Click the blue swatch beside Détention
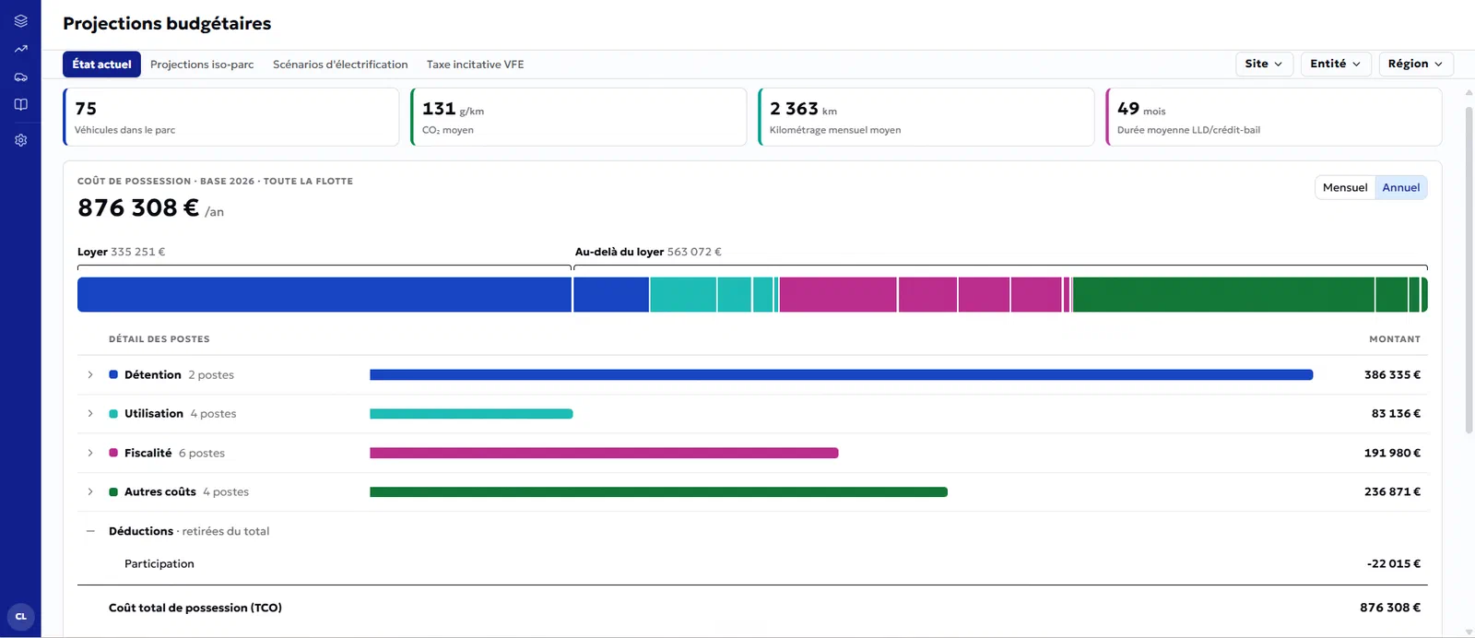 point(113,375)
